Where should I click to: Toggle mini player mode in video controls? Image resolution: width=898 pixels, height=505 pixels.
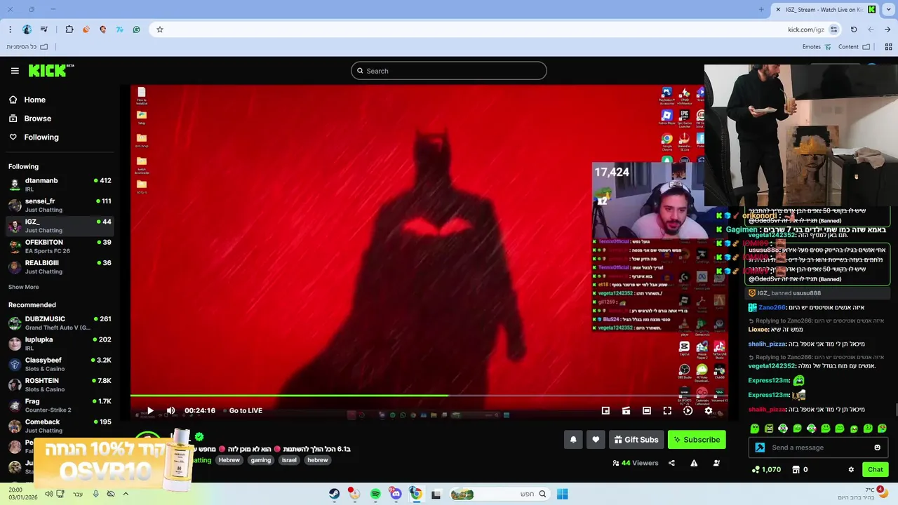click(x=605, y=410)
